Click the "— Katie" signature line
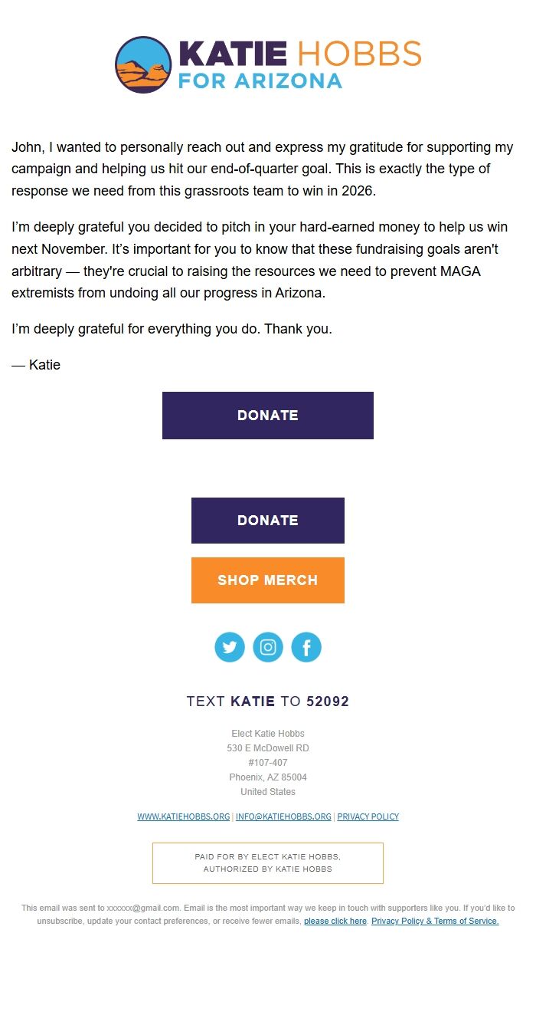 (x=36, y=365)
